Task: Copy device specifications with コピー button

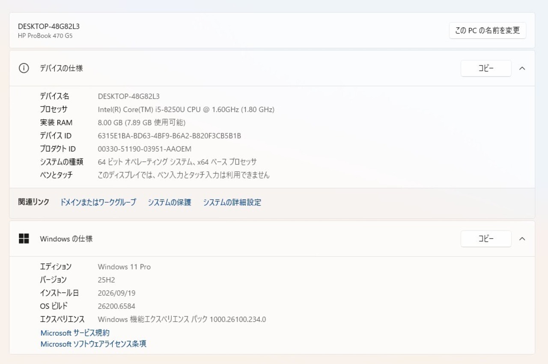Action: [x=486, y=68]
